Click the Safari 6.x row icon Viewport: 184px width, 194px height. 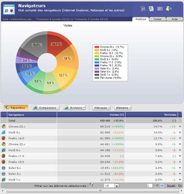[4, 168]
